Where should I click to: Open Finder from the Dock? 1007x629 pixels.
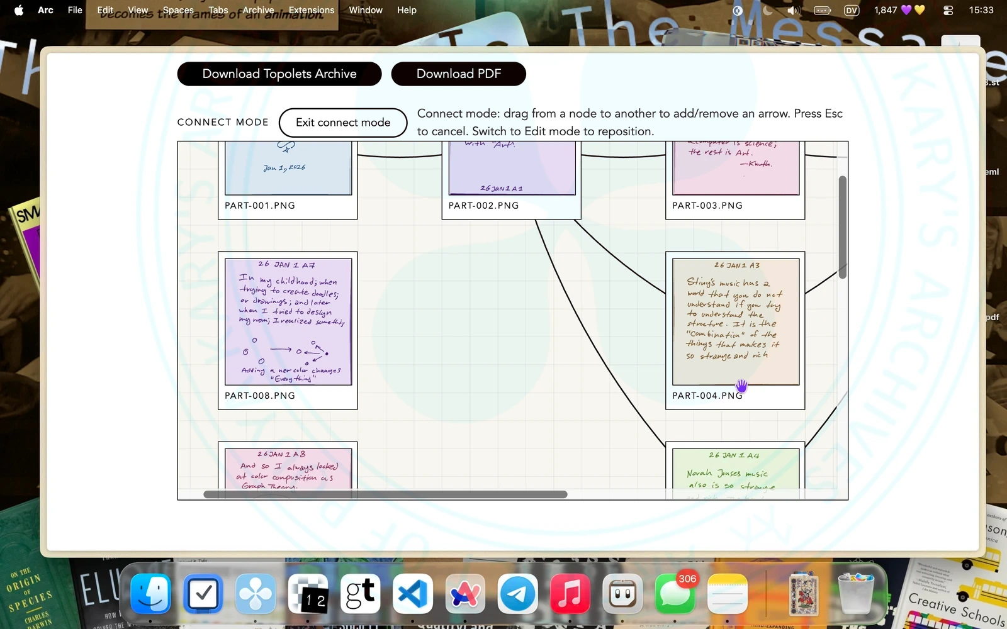coord(151,594)
